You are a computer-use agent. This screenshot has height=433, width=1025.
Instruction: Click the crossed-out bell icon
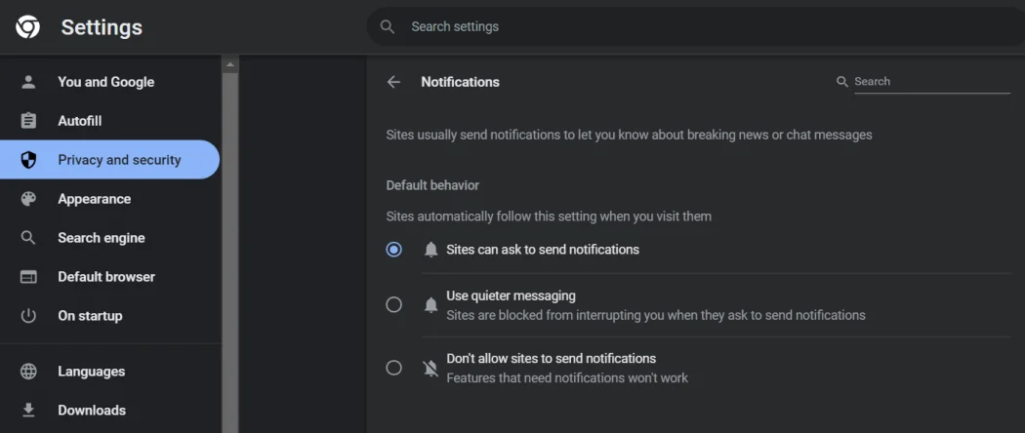click(430, 368)
